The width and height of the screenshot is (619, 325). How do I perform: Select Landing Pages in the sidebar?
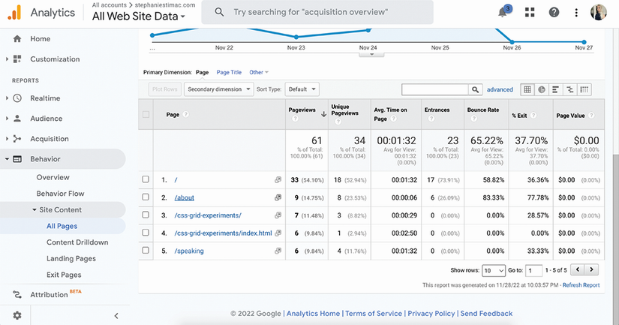(x=71, y=259)
